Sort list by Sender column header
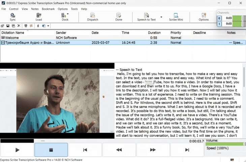 (72, 33)
